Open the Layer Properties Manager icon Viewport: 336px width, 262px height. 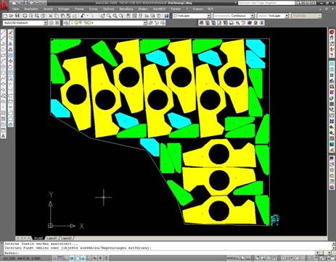click(x=66, y=22)
